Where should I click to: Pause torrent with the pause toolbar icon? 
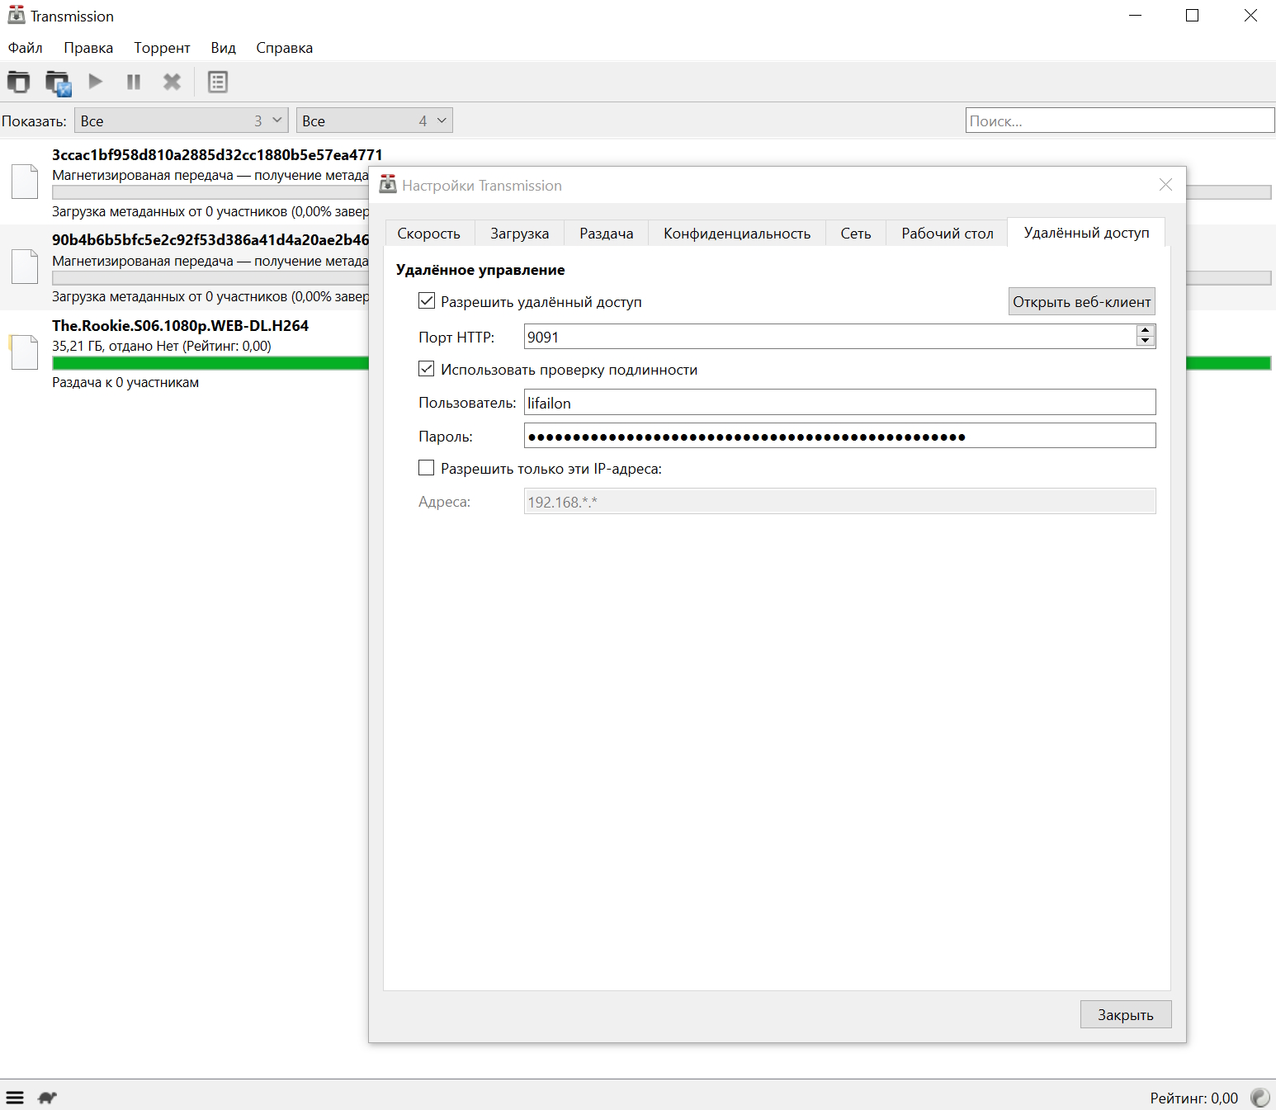click(134, 81)
